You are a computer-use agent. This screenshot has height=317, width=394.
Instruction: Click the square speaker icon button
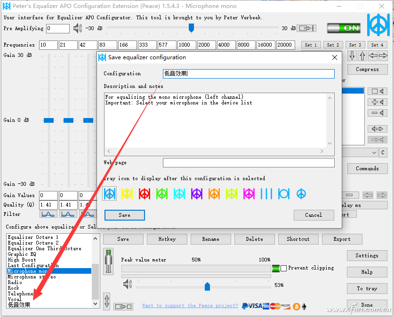tap(378, 91)
